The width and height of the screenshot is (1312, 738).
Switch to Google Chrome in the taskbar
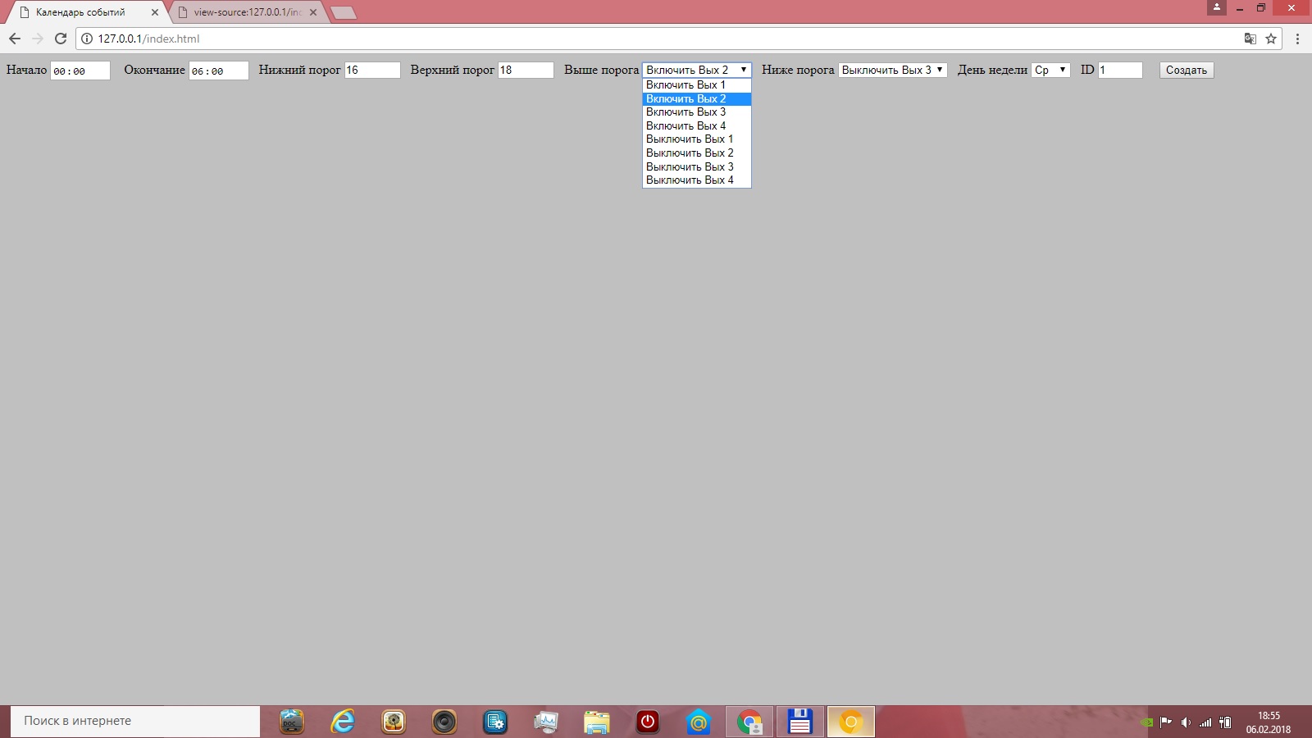point(749,722)
